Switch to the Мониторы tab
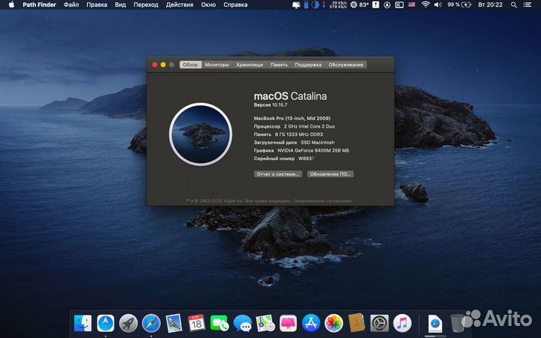 point(216,65)
